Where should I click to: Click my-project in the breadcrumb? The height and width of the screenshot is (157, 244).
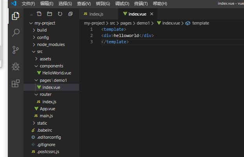(94, 23)
